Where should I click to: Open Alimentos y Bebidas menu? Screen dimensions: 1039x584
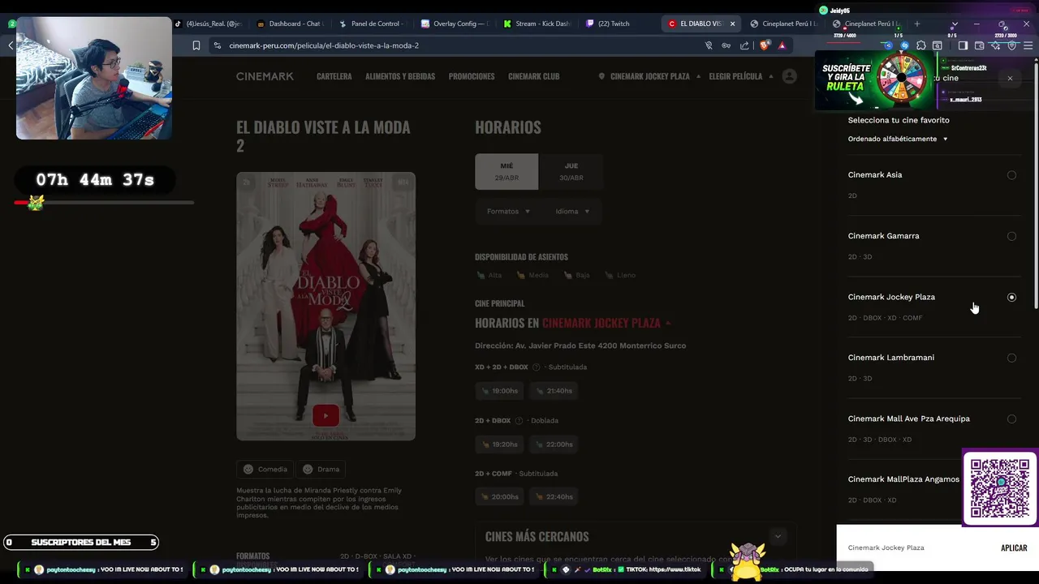tap(400, 76)
